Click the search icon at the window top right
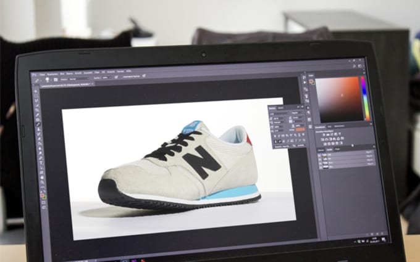Viewport: 420px width, 262px height. [354, 66]
